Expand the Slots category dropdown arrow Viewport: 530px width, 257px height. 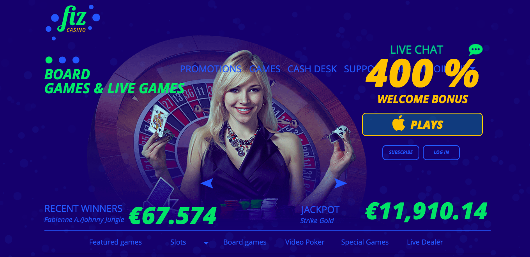[206, 243]
